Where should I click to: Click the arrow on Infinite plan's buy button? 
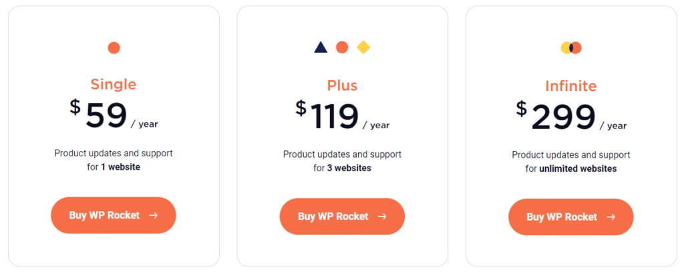(611, 217)
